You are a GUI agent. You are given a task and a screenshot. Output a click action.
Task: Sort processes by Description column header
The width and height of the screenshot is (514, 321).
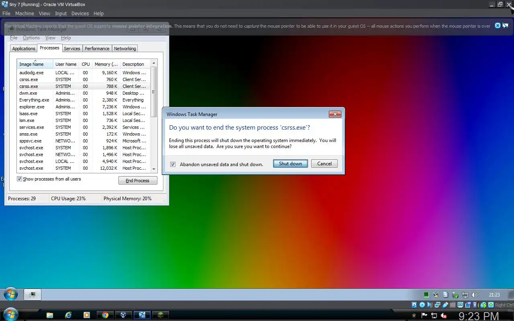click(x=135, y=64)
